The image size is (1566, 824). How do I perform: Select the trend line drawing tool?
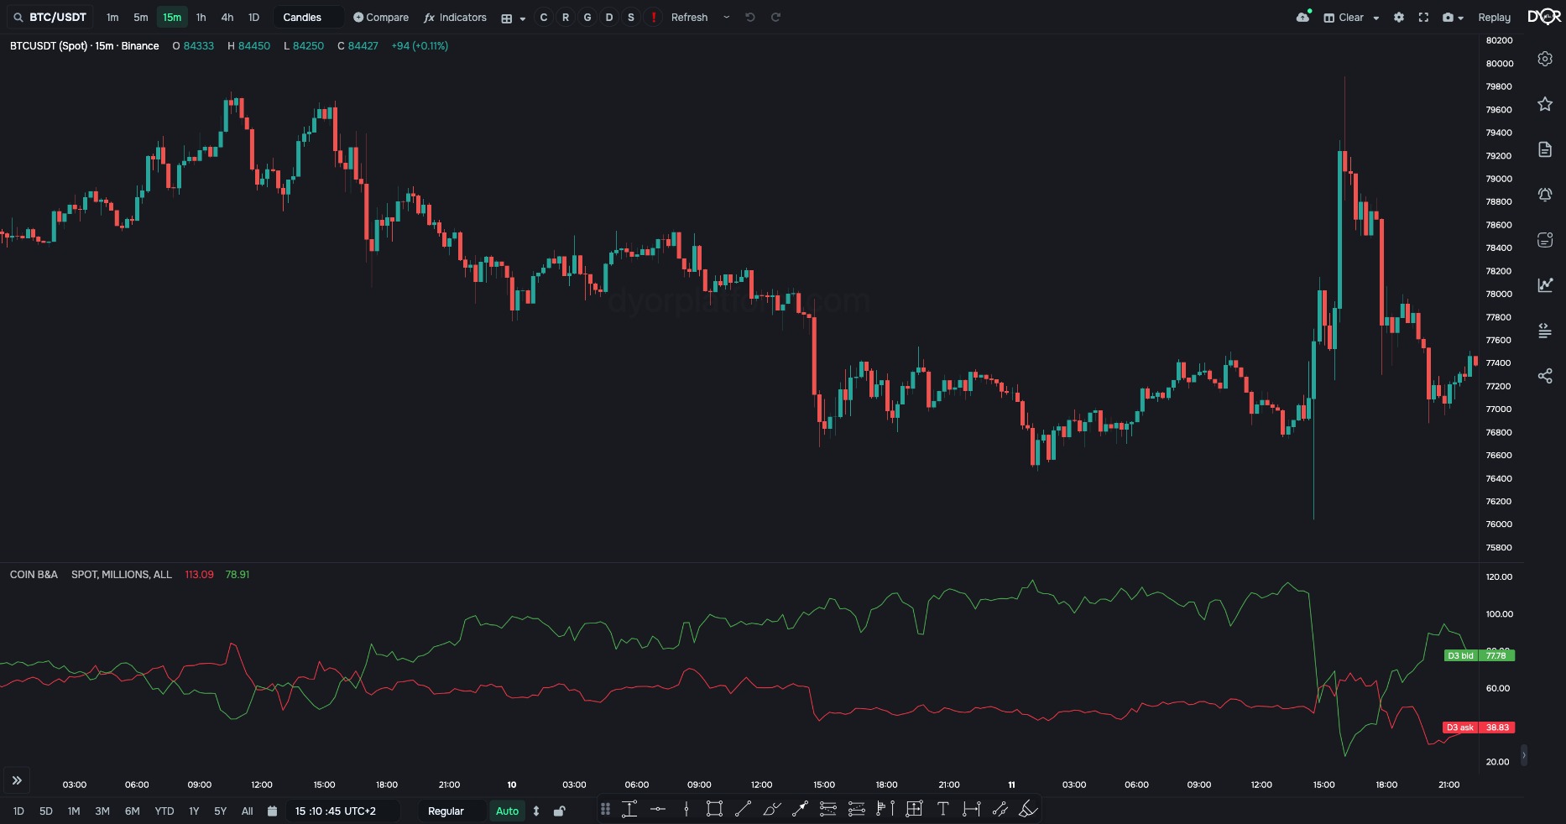[x=743, y=809]
